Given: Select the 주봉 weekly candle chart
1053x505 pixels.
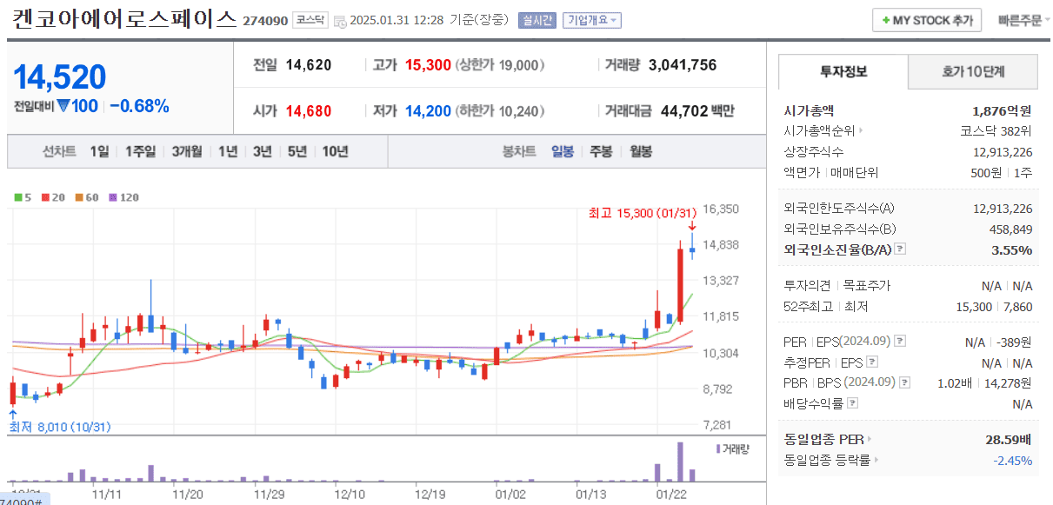Looking at the screenshot, I should 601,151.
